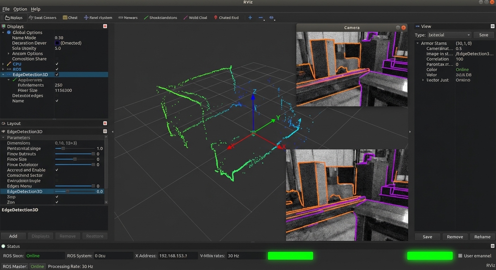Open the View Type dropdown
Image resolution: width=496 pixels, height=270 pixels.
449,35
